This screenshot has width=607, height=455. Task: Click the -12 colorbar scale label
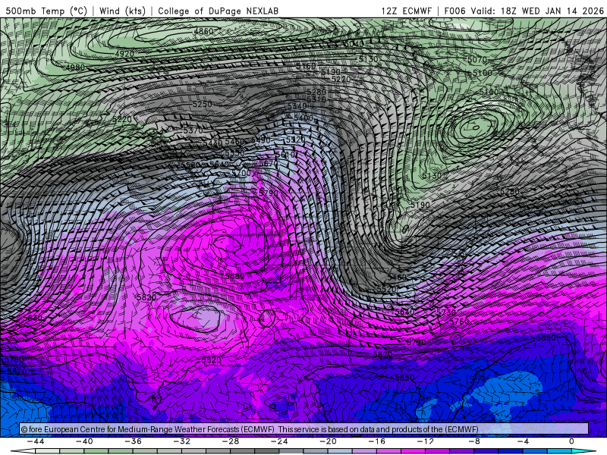tap(426, 441)
